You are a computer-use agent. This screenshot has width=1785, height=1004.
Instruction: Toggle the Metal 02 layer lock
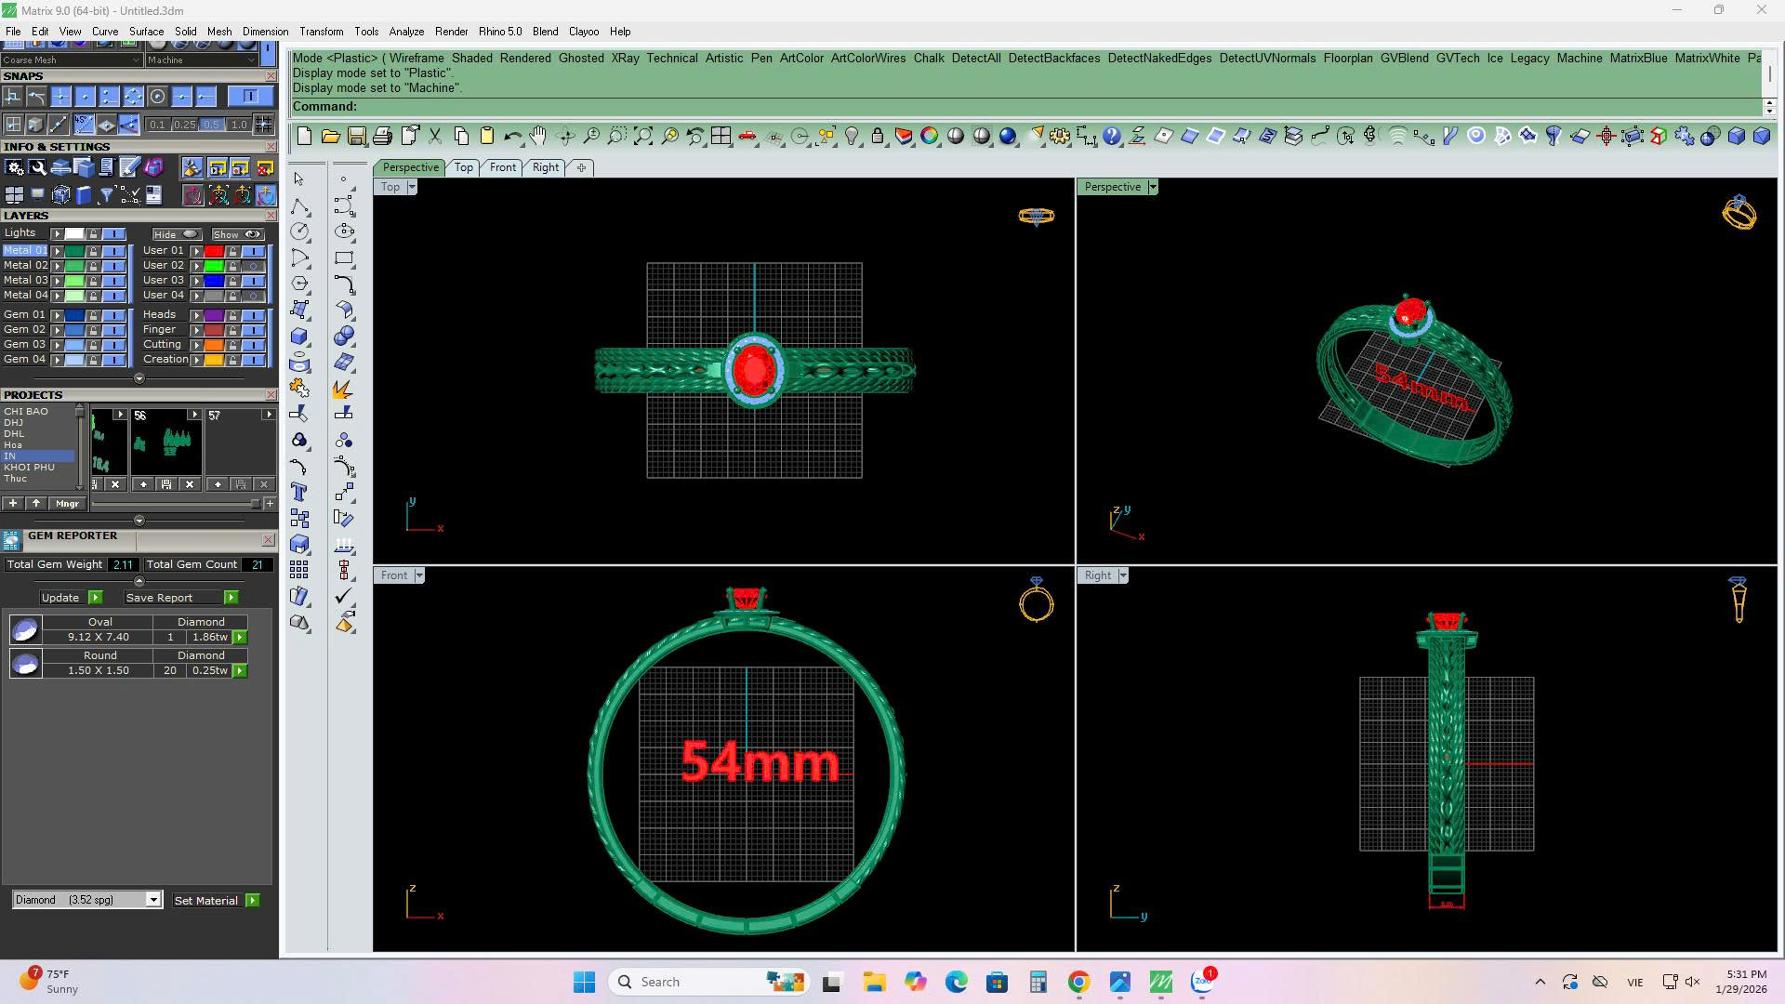93,266
